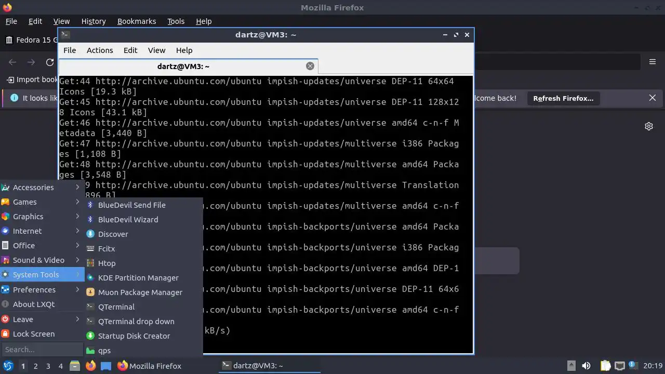Click the application menu search field

pyautogui.click(x=42, y=350)
